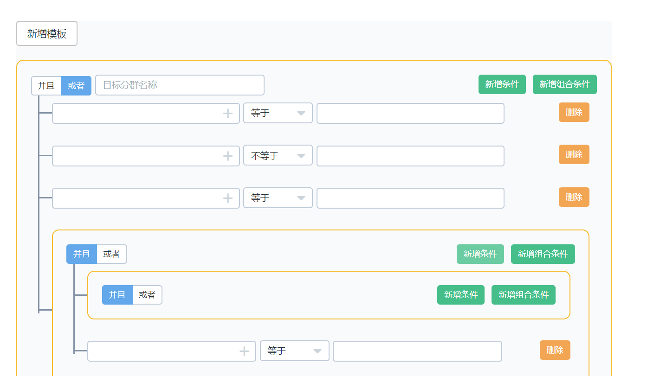The height and width of the screenshot is (376, 660).
Task: Click plus icon in the 不等于 condition row
Action: tap(227, 156)
